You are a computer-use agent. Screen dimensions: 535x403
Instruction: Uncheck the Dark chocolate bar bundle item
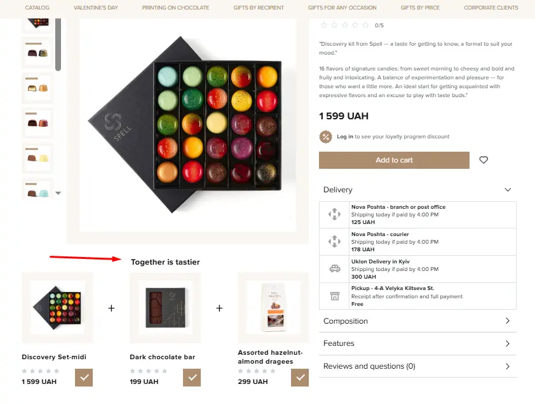[192, 377]
